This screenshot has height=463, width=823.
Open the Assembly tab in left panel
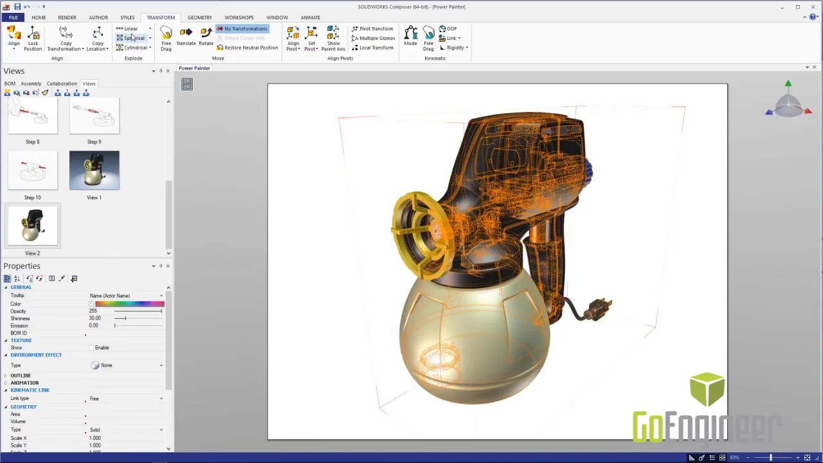click(31, 84)
